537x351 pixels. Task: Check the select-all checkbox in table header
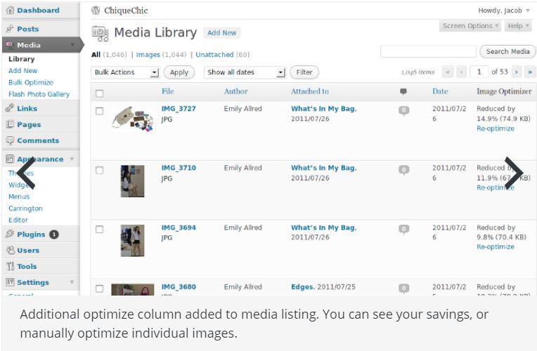99,93
